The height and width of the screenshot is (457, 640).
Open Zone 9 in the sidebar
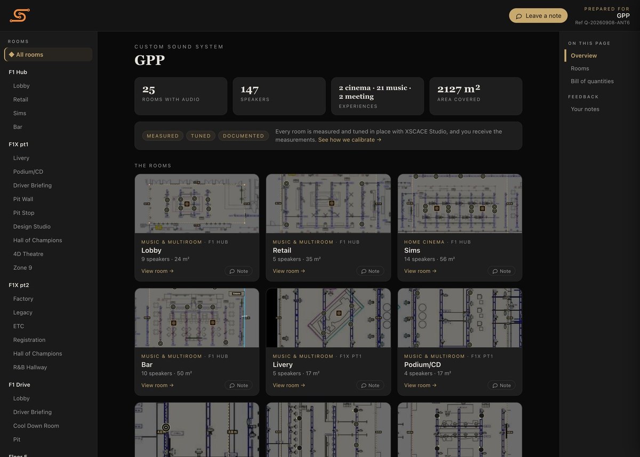click(22, 268)
